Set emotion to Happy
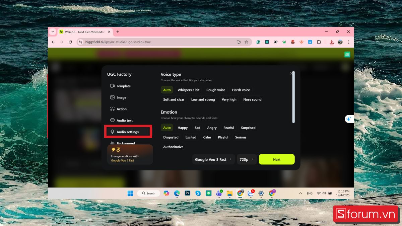Viewport: 402px width, 226px height. [x=183, y=128]
